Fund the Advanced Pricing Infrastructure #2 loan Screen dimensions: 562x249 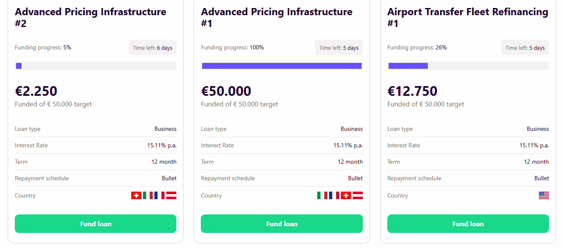pyautogui.click(x=95, y=224)
